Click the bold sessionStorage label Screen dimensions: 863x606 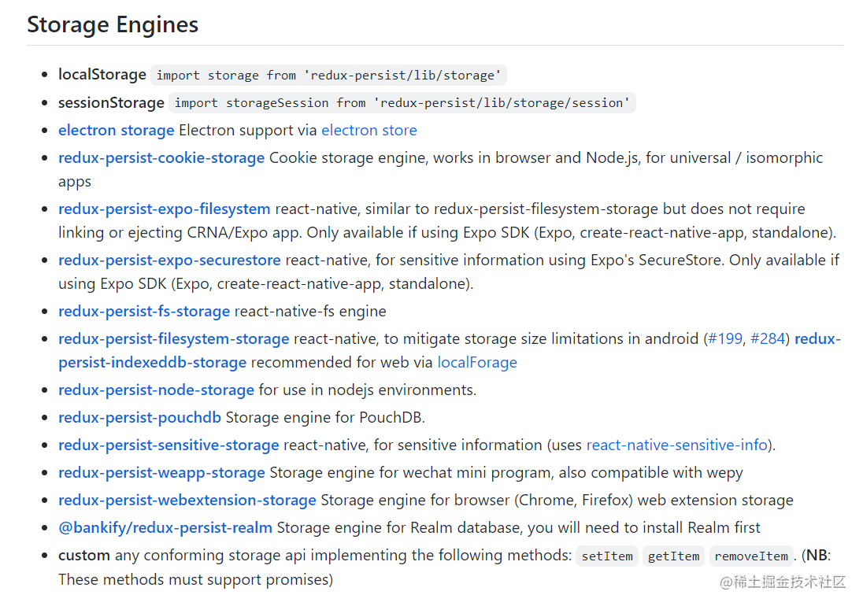click(x=111, y=103)
